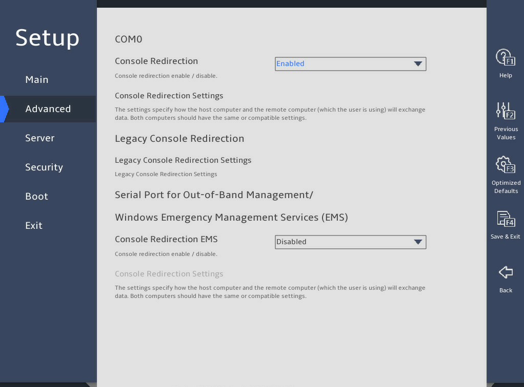Click the COM0 heading
524x387 pixels.
click(129, 39)
